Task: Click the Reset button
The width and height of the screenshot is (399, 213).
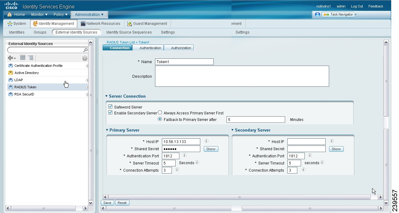Action: 122,203
